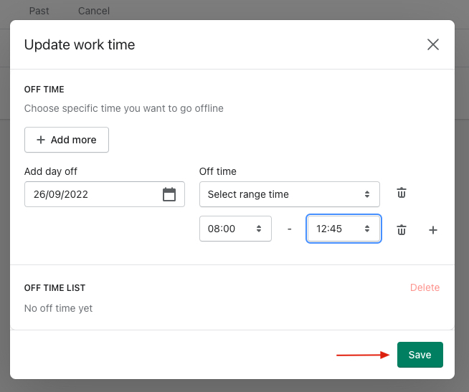Viewport: 469px width, 392px height.
Task: Switch to the Cancel tab
Action: point(94,11)
